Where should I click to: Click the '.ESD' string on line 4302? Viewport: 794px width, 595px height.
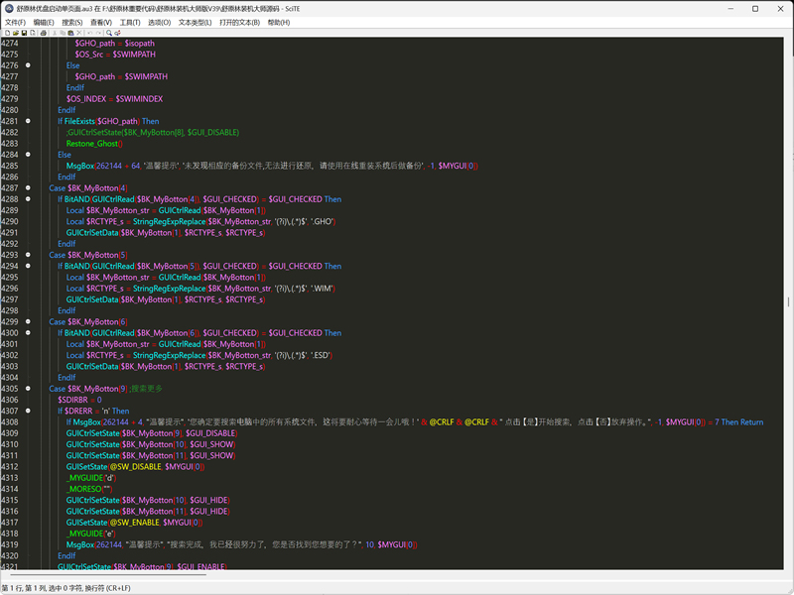tap(321, 355)
